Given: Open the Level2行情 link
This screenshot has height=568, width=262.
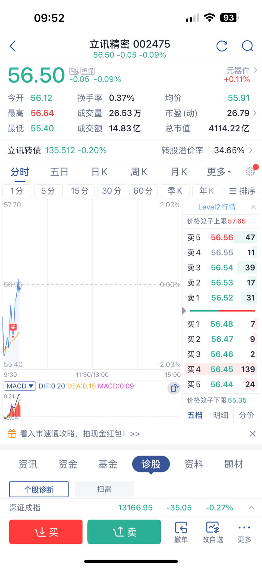Looking at the screenshot, I should click(x=217, y=207).
